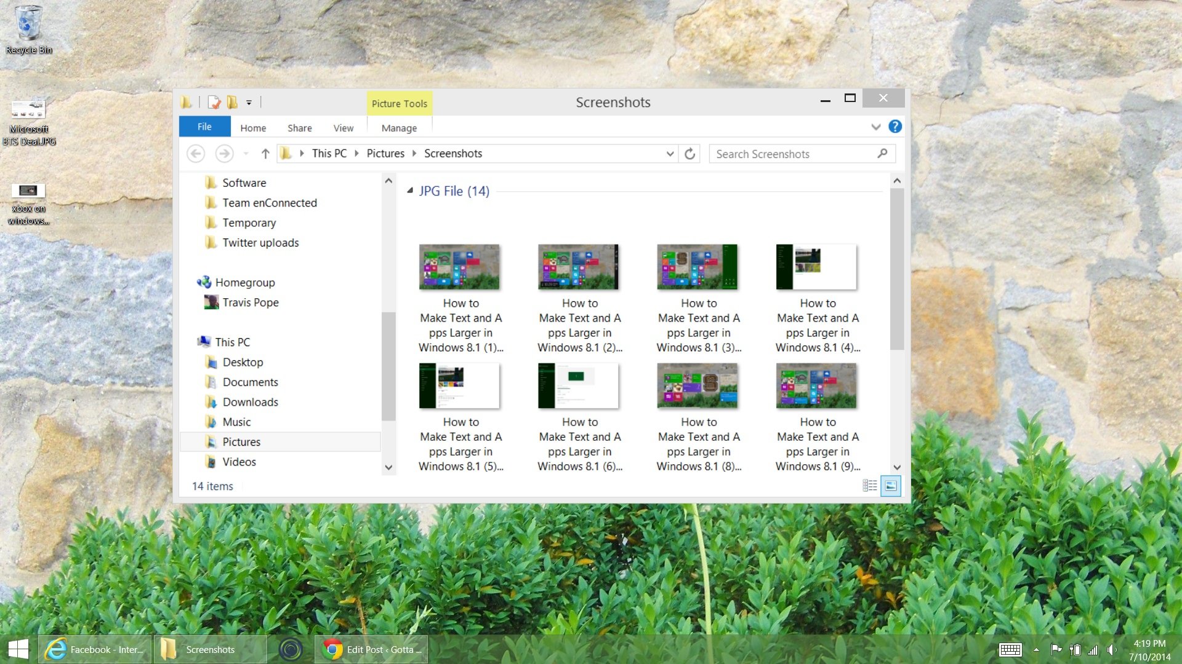Click the circular app icon on taskbar
Screen dimensions: 1182x664
pyautogui.click(x=291, y=649)
